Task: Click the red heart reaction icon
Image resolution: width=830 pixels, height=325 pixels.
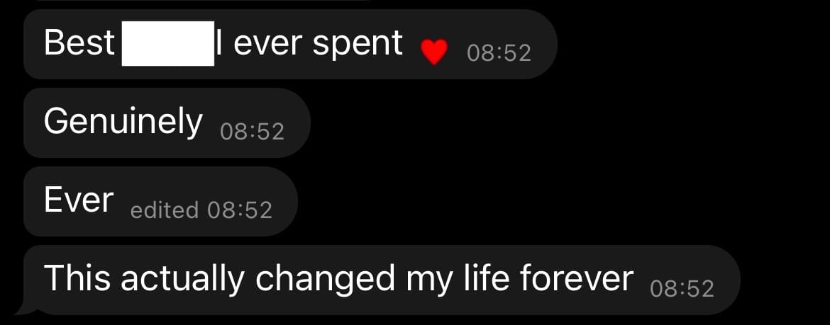Action: coord(434,52)
